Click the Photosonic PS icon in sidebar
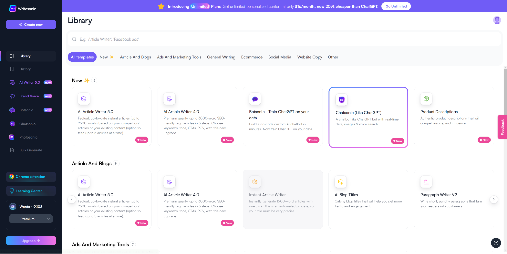The width and height of the screenshot is (507, 254). pos(12,137)
